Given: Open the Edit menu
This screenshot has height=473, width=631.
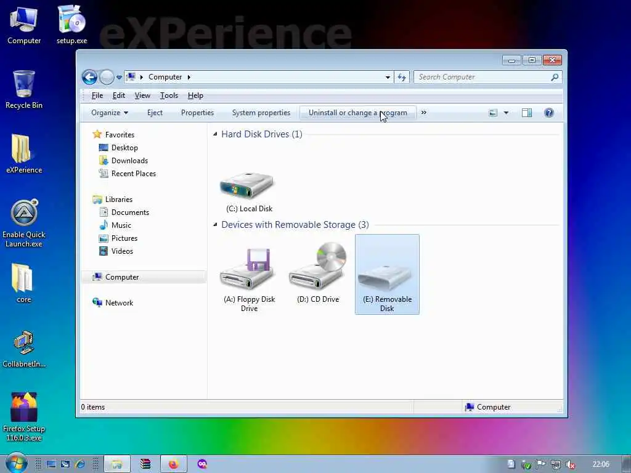Looking at the screenshot, I should 119,95.
